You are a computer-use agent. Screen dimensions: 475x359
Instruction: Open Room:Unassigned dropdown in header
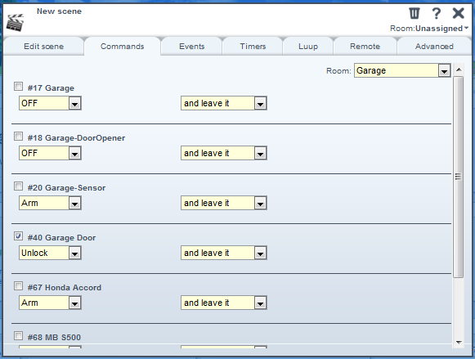point(429,29)
